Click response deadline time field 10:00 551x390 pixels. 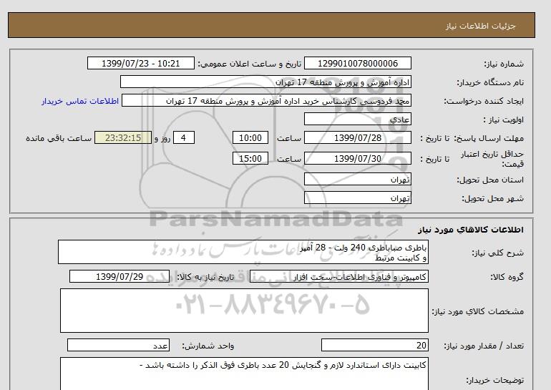250,137
